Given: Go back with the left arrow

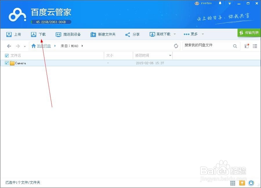Looking at the screenshot, I should click(9, 46).
